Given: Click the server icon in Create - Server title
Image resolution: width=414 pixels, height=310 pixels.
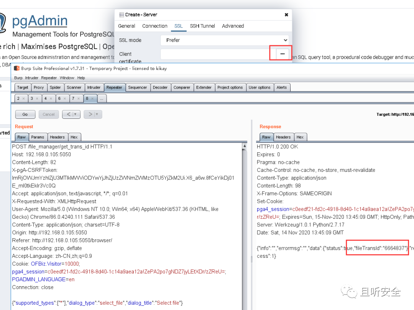Looking at the screenshot, I should tap(122, 15).
